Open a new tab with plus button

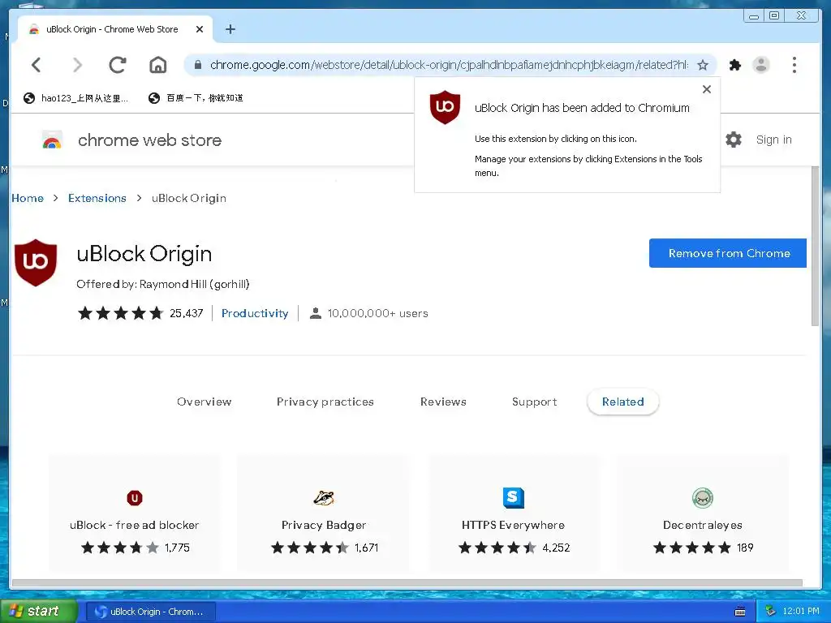pos(230,29)
